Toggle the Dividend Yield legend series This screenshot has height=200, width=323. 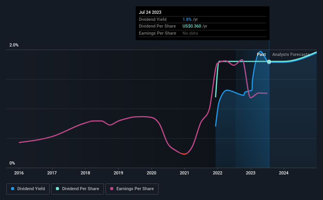pyautogui.click(x=28, y=189)
